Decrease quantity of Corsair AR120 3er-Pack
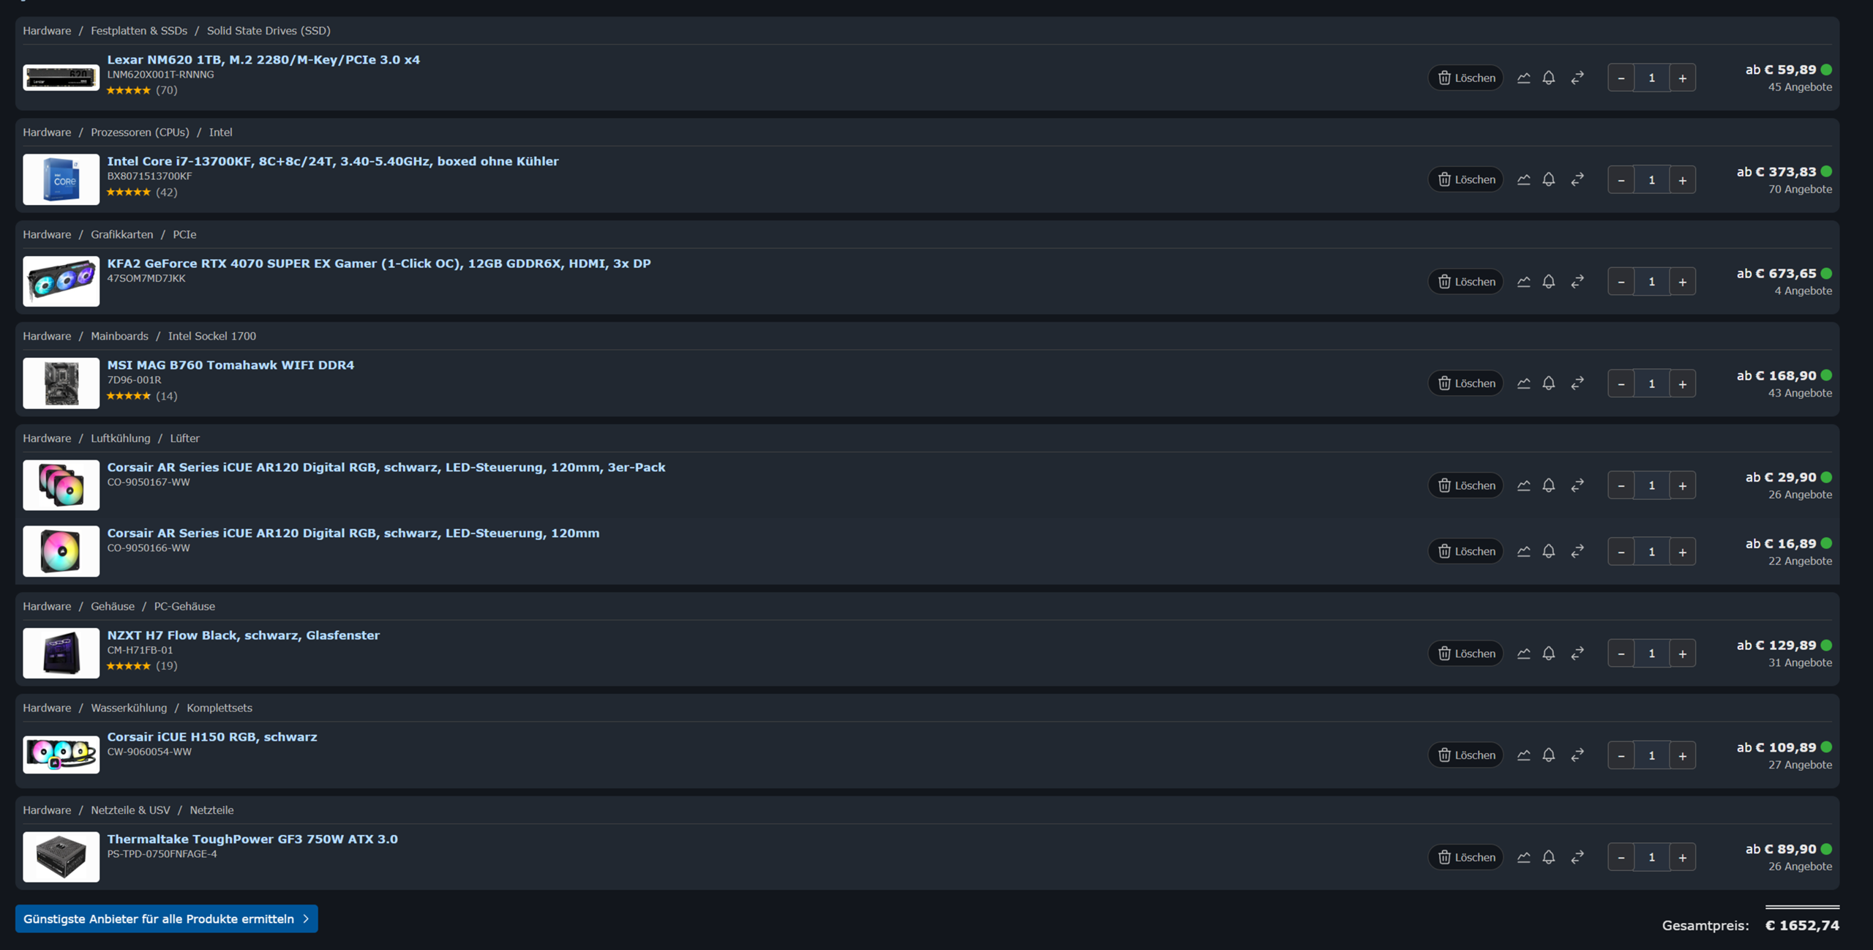The height and width of the screenshot is (950, 1873). (1621, 486)
